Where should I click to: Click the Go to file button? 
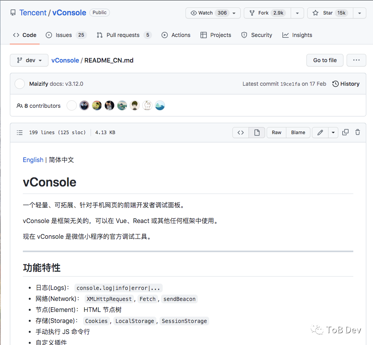[325, 60]
